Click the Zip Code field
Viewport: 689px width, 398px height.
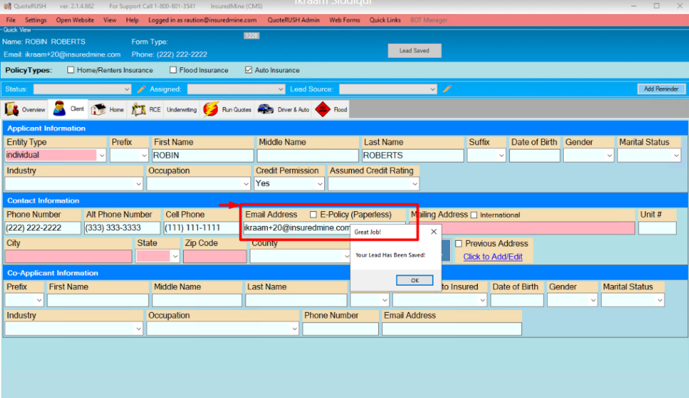(215, 257)
